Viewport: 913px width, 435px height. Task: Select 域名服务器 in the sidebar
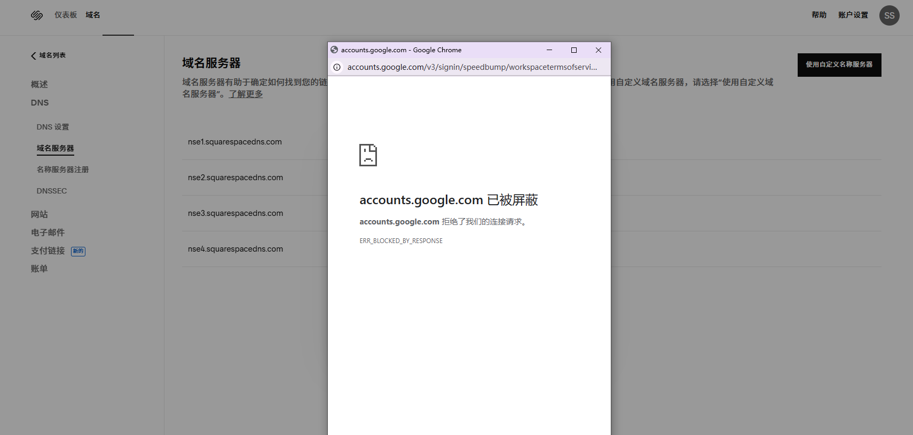pos(56,148)
